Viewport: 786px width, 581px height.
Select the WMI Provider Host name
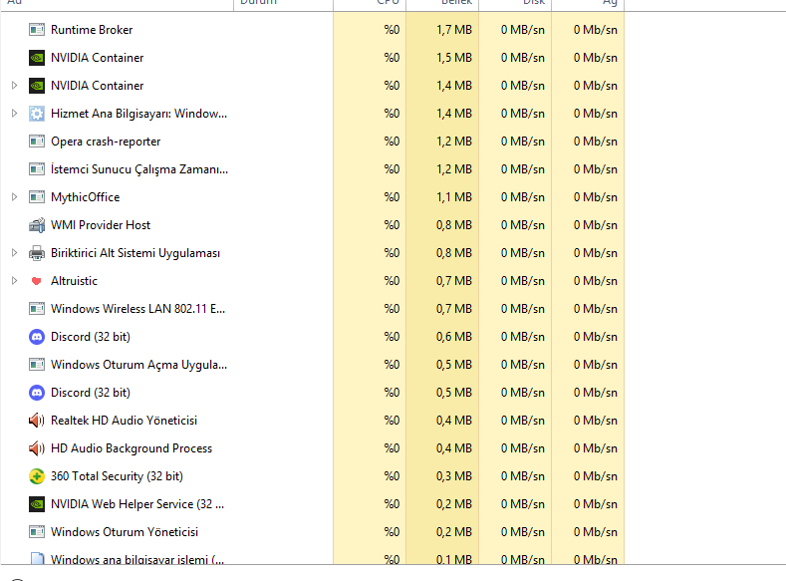click(x=101, y=225)
